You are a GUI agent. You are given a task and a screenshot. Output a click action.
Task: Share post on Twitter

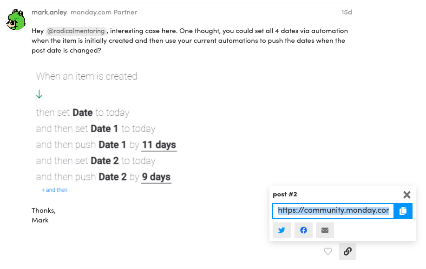pyautogui.click(x=282, y=230)
